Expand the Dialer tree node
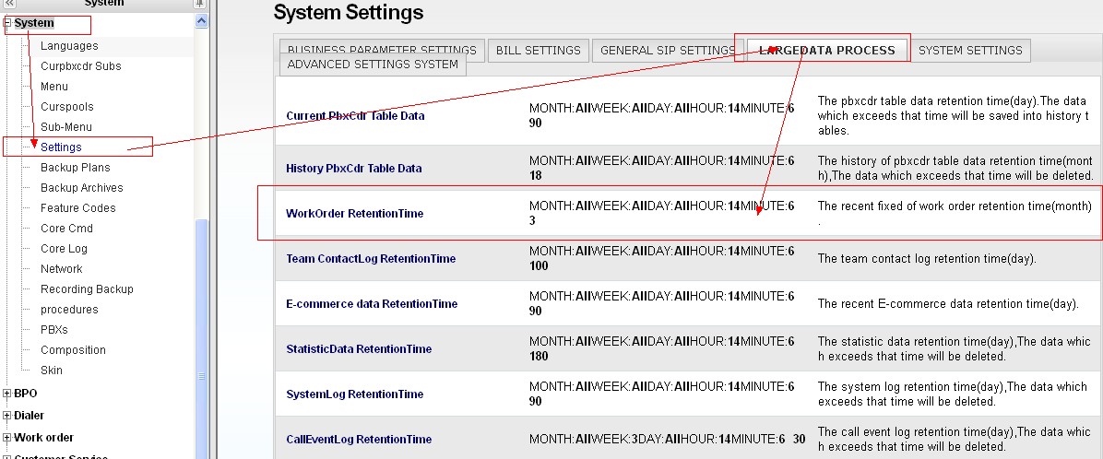Viewport: 1103px width, 459px height. (8, 416)
